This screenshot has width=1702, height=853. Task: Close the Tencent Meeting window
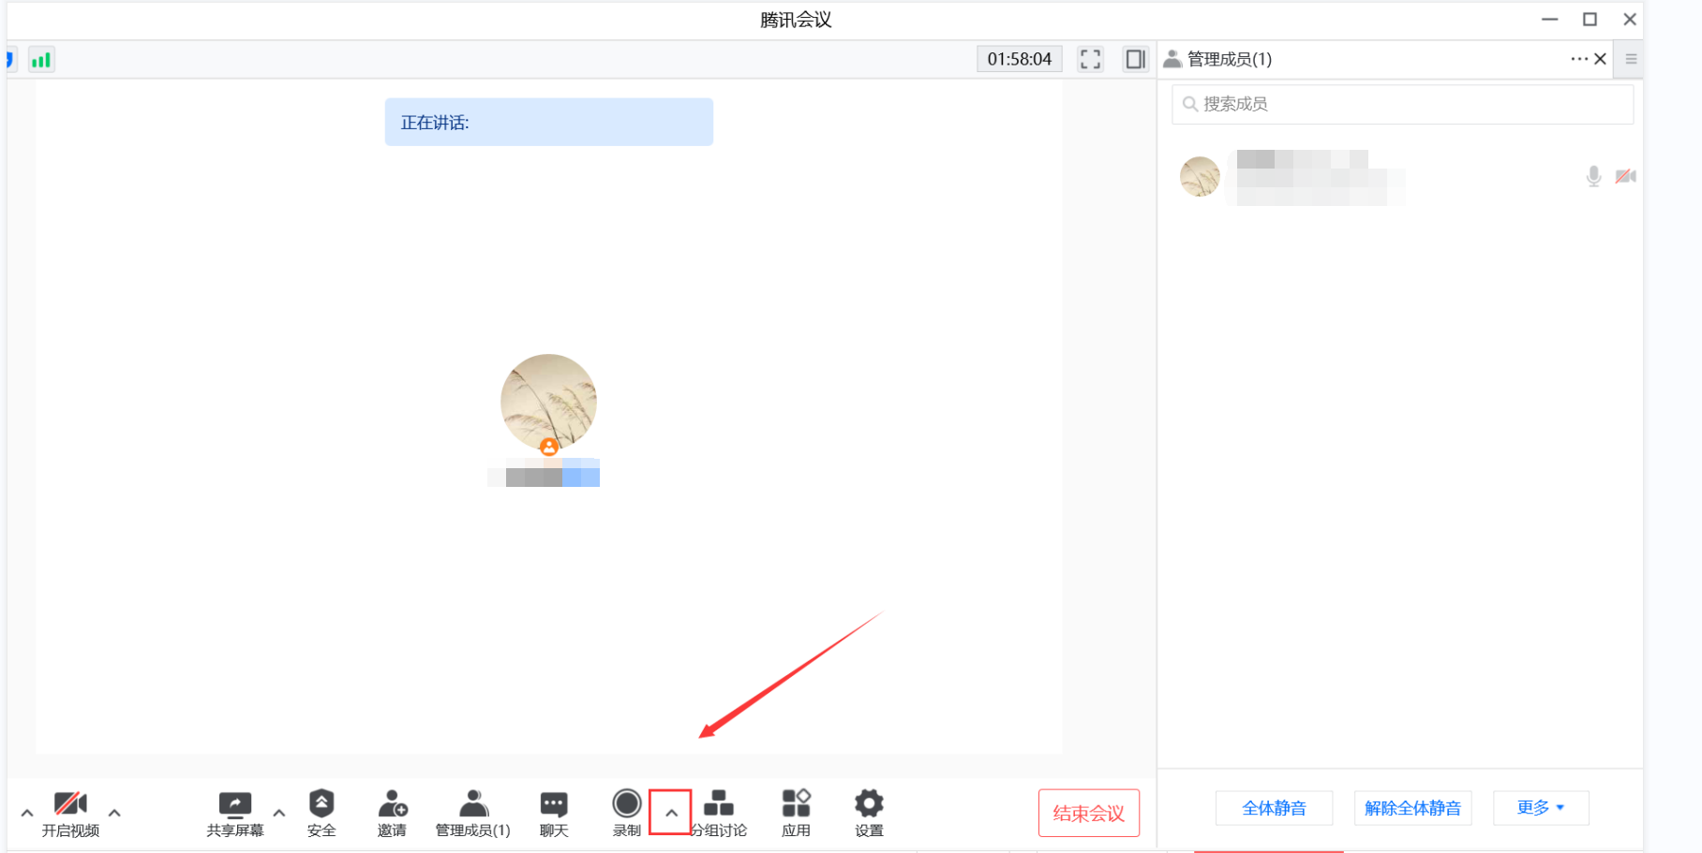pyautogui.click(x=1630, y=20)
